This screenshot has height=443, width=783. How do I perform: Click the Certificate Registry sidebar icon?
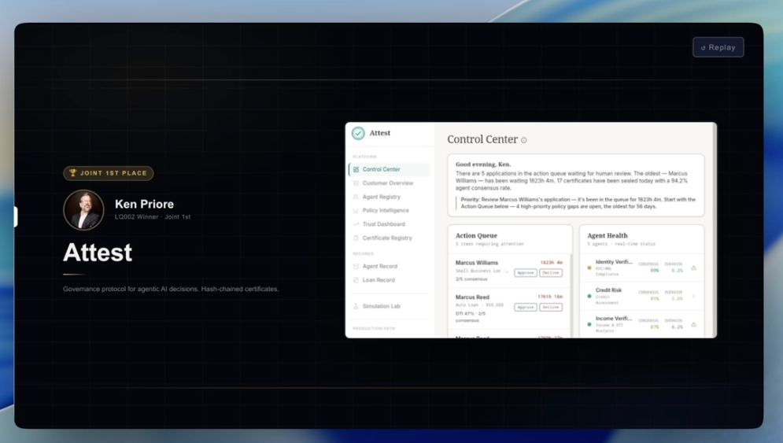(356, 238)
